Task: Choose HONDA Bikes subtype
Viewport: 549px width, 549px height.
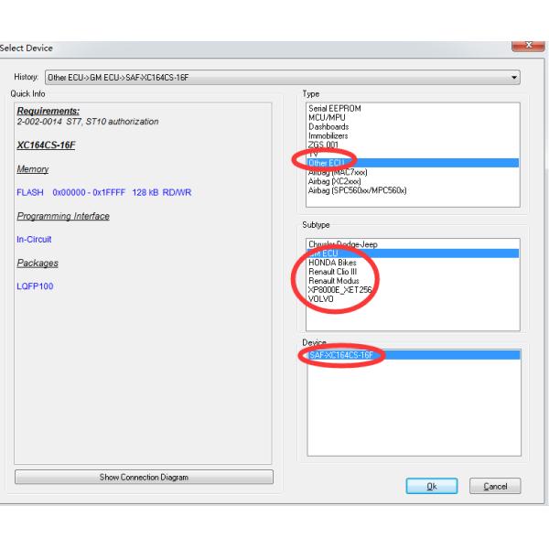Action: (x=333, y=263)
